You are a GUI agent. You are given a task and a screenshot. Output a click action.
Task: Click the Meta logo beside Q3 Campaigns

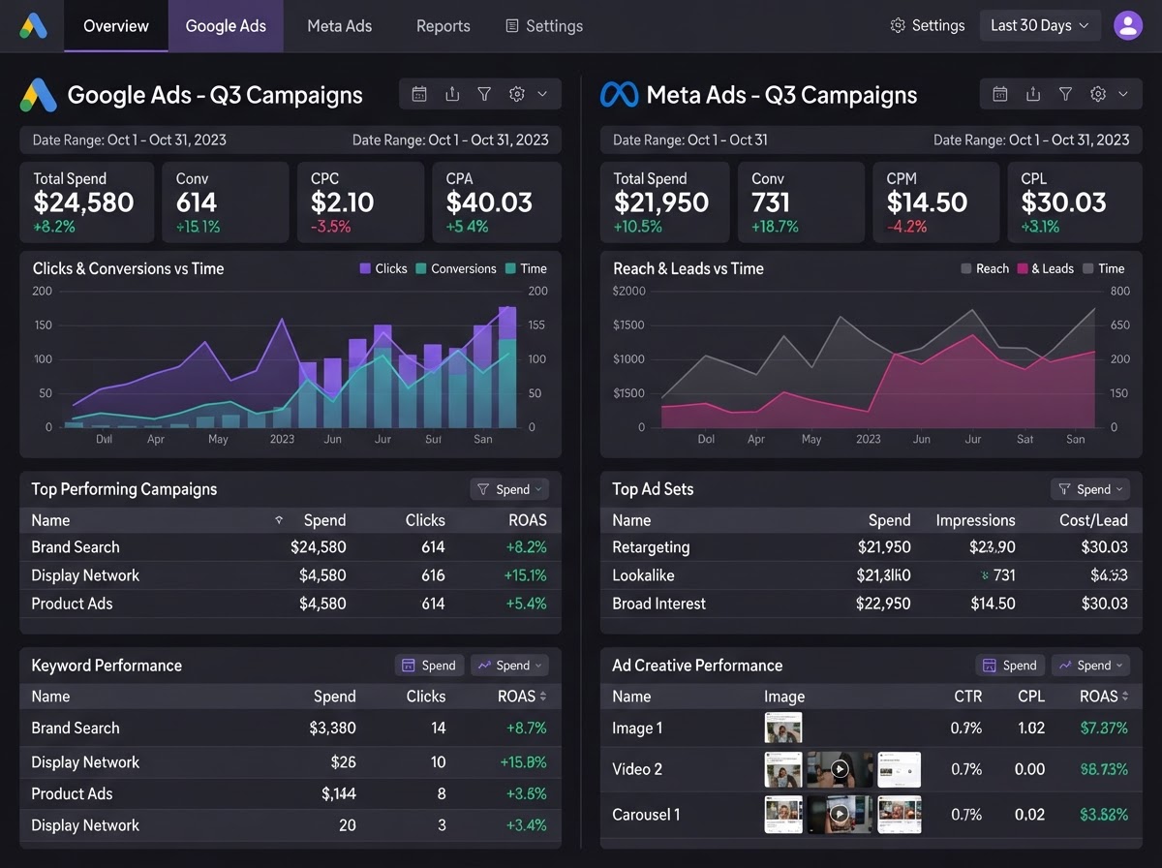point(619,95)
